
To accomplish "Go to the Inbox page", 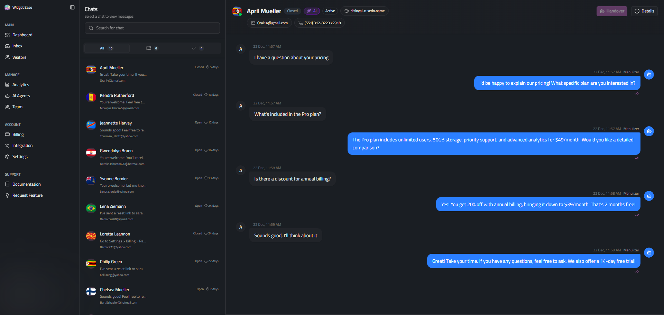I will pos(17,46).
